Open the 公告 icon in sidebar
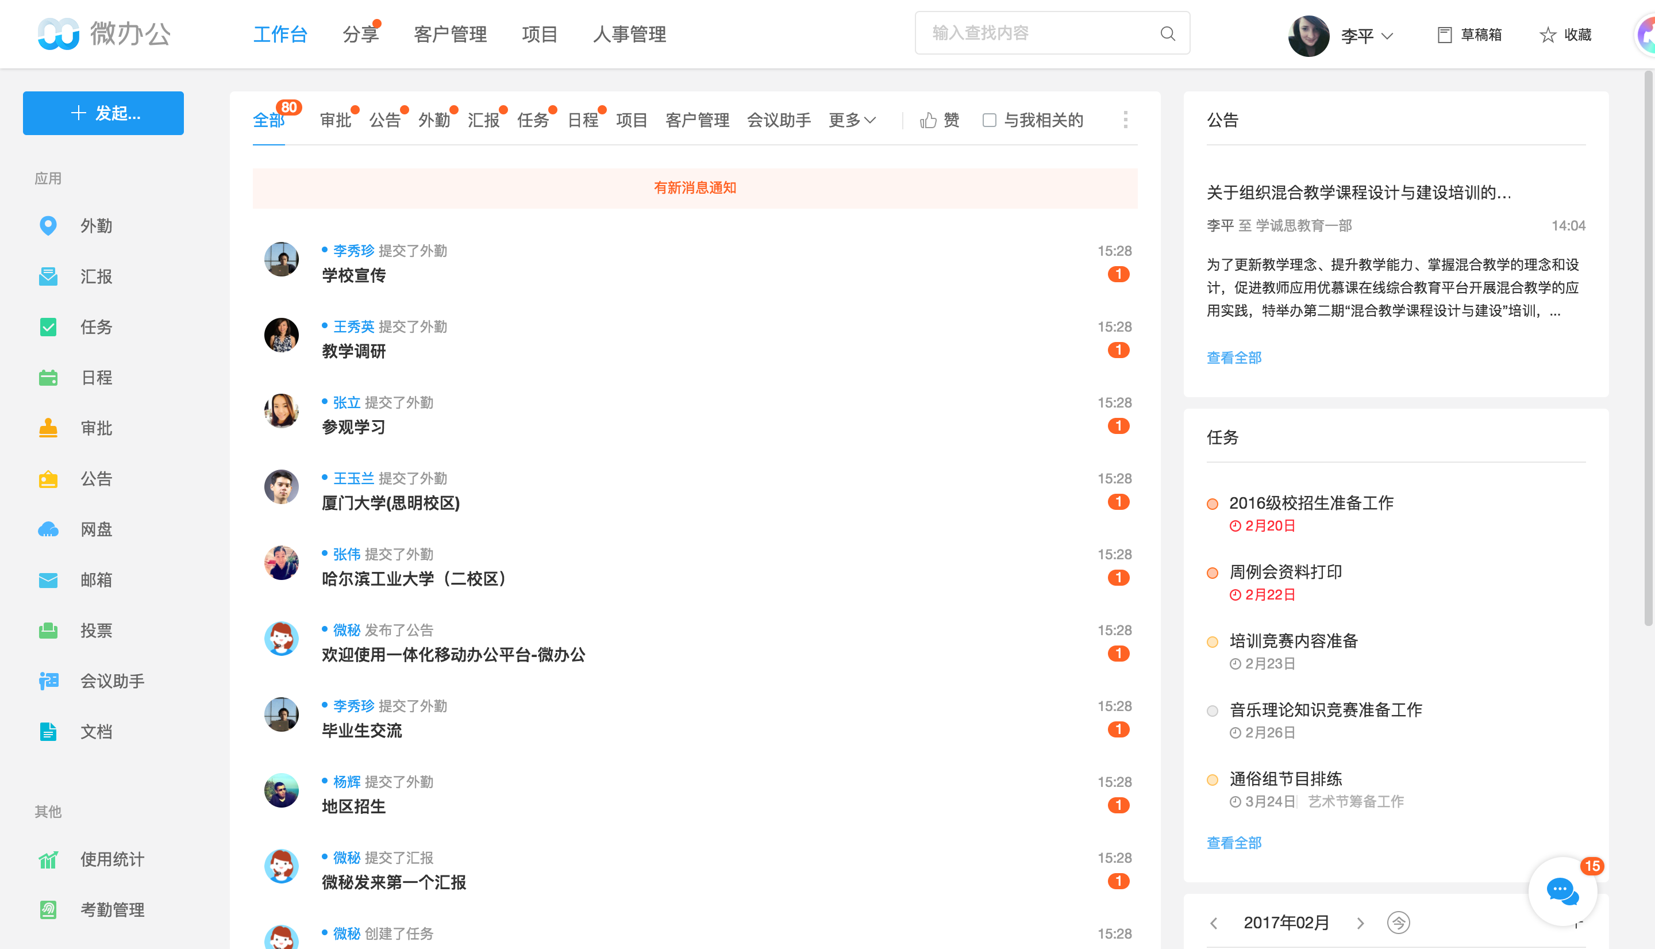The height and width of the screenshot is (949, 1655). point(48,479)
